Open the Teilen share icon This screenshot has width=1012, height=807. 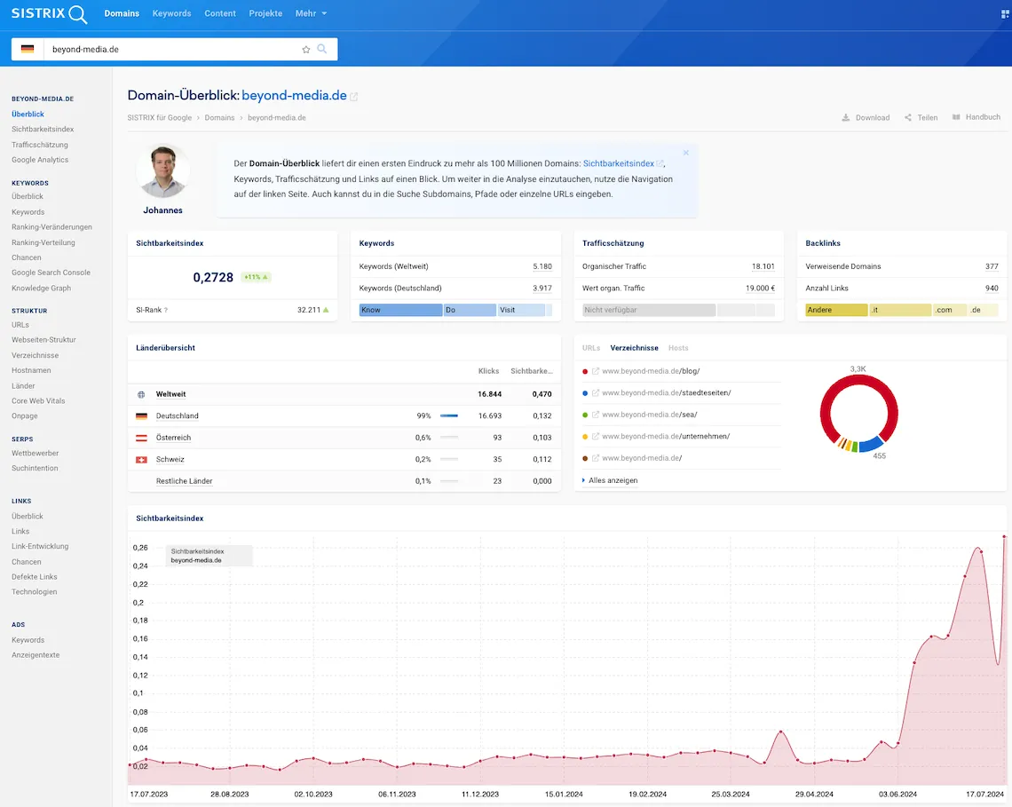tap(907, 116)
